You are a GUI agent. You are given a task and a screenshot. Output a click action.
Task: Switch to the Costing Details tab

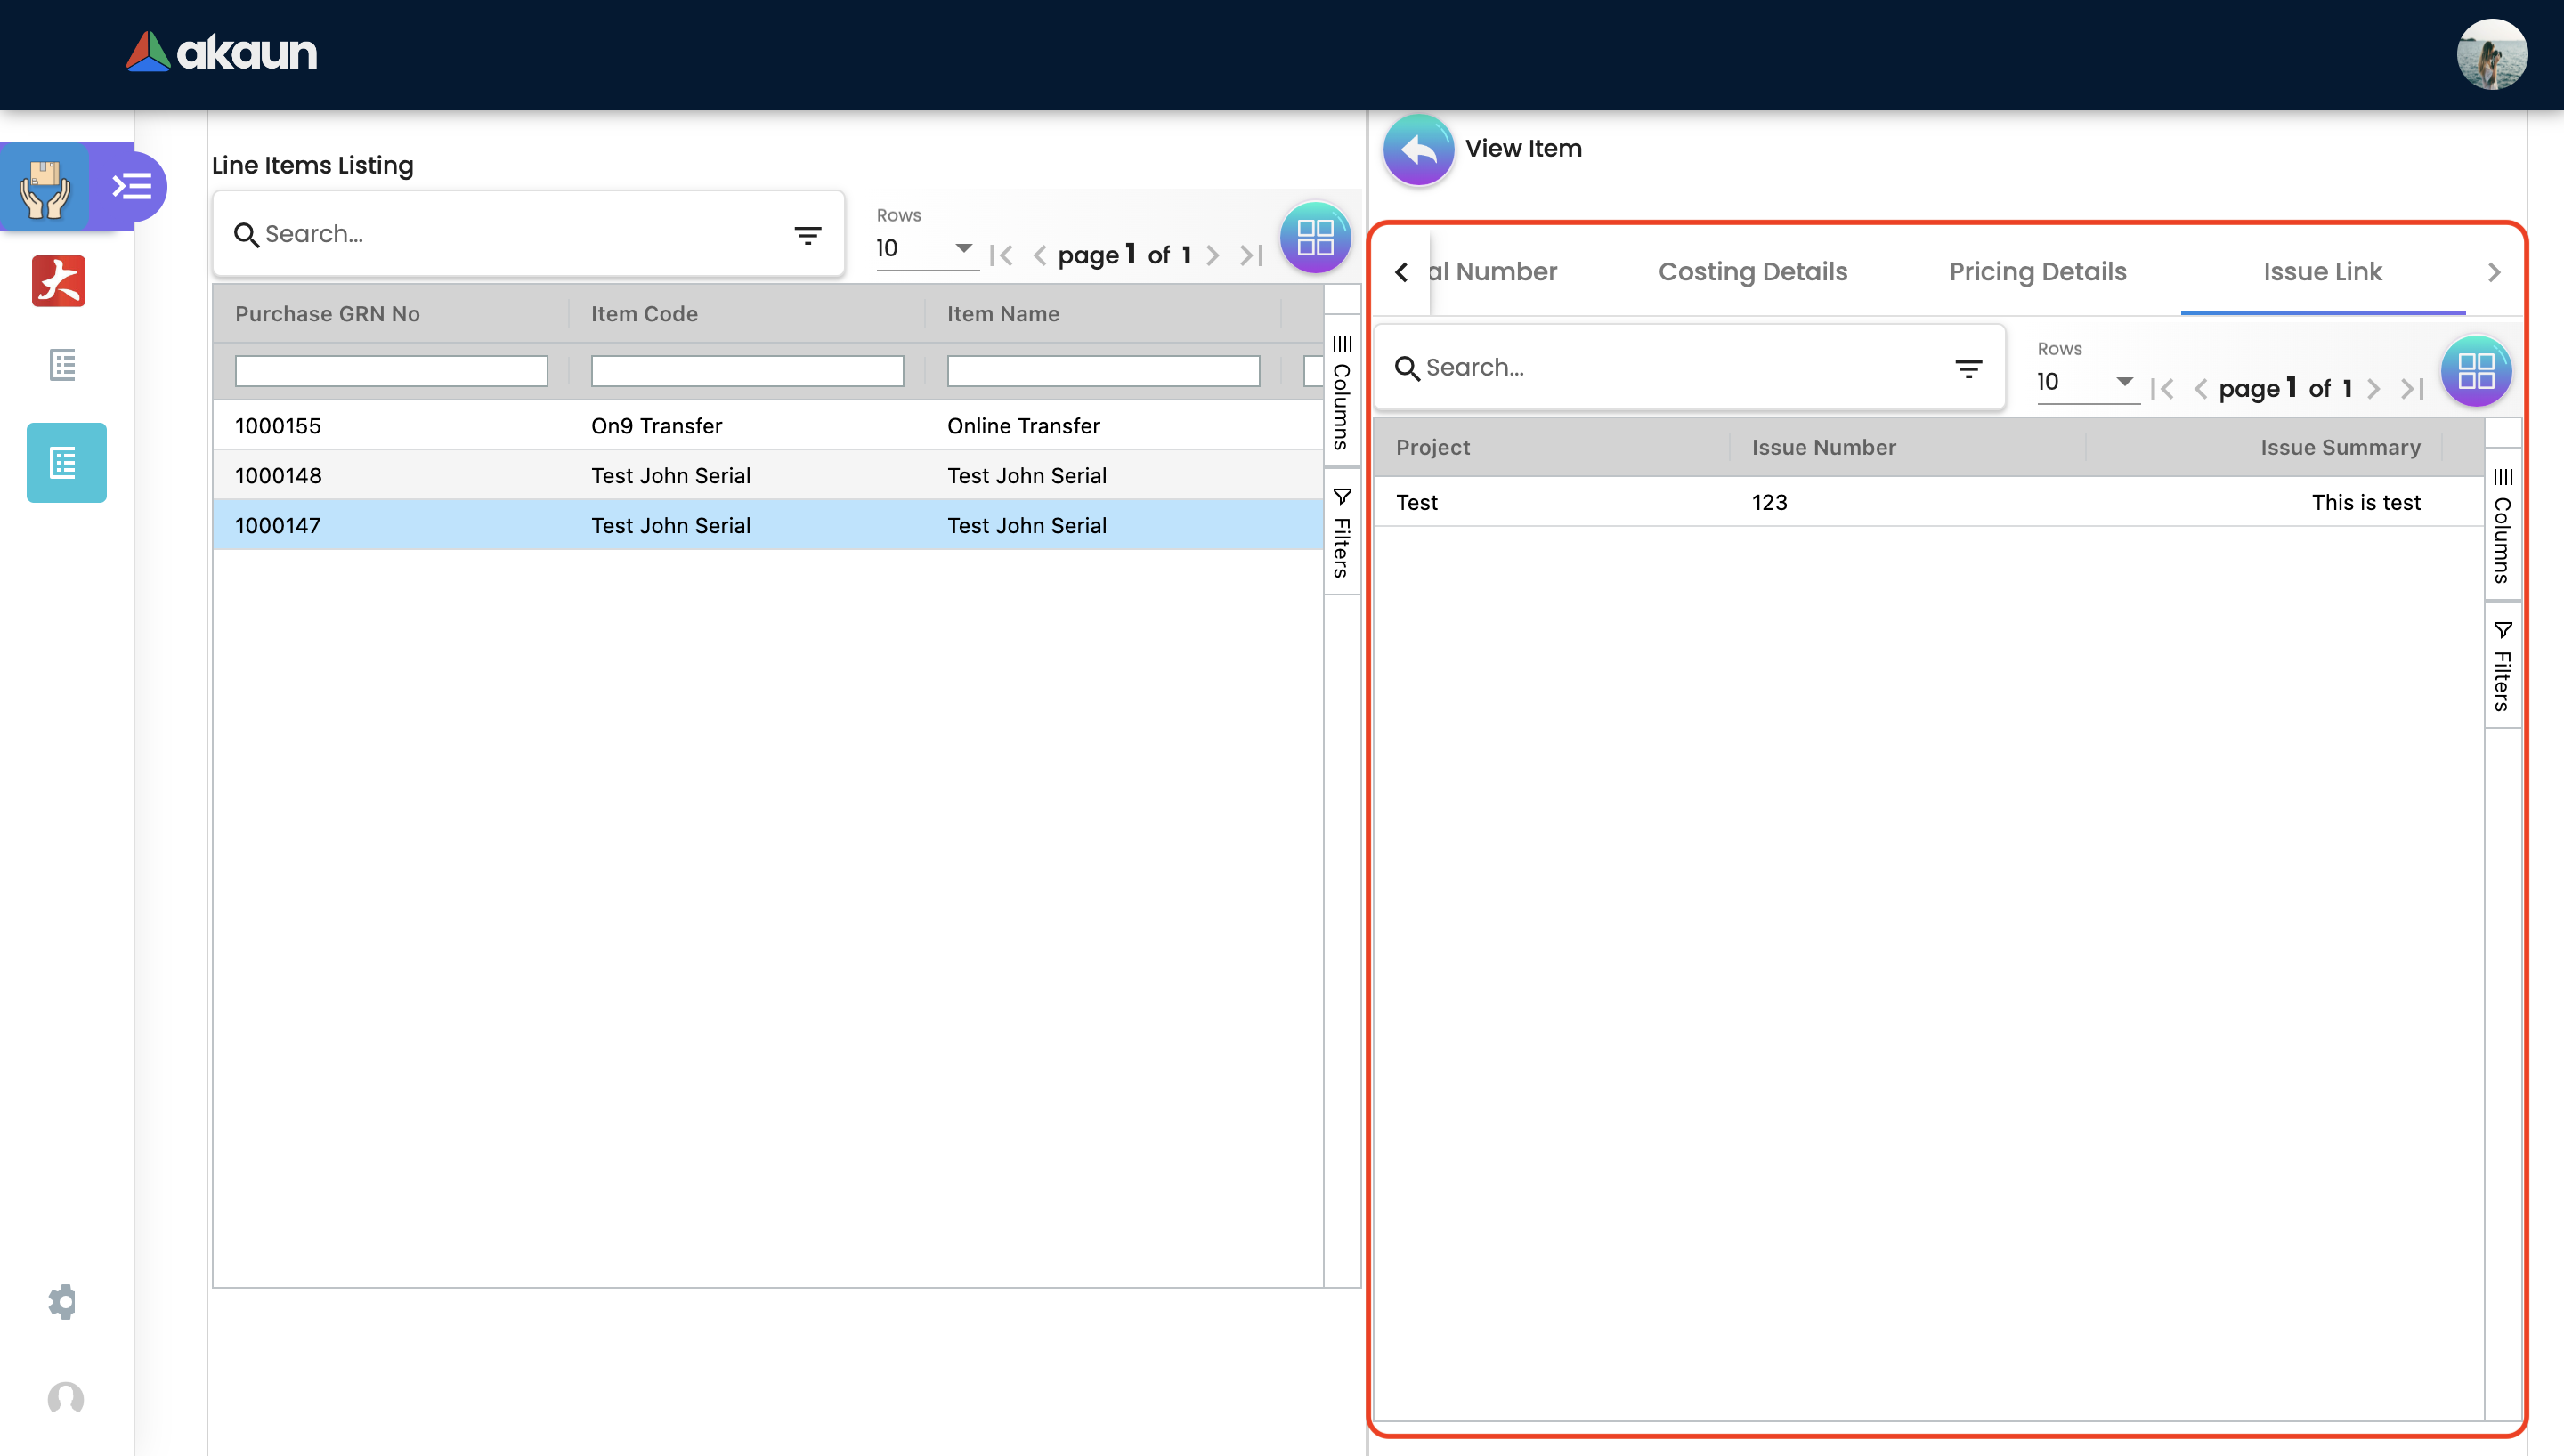pos(1752,272)
